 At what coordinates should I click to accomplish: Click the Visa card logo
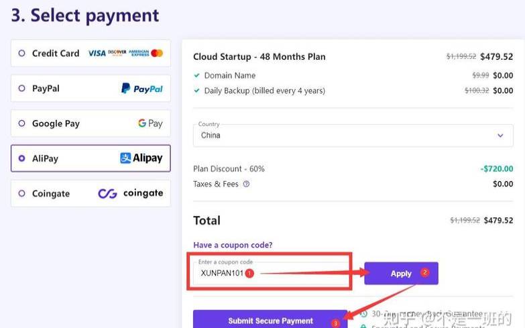pyautogui.click(x=97, y=53)
